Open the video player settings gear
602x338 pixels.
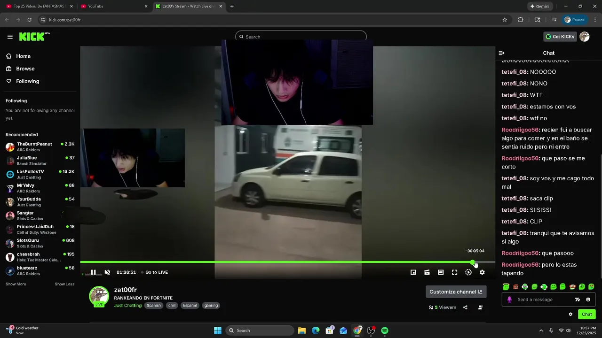click(482, 272)
